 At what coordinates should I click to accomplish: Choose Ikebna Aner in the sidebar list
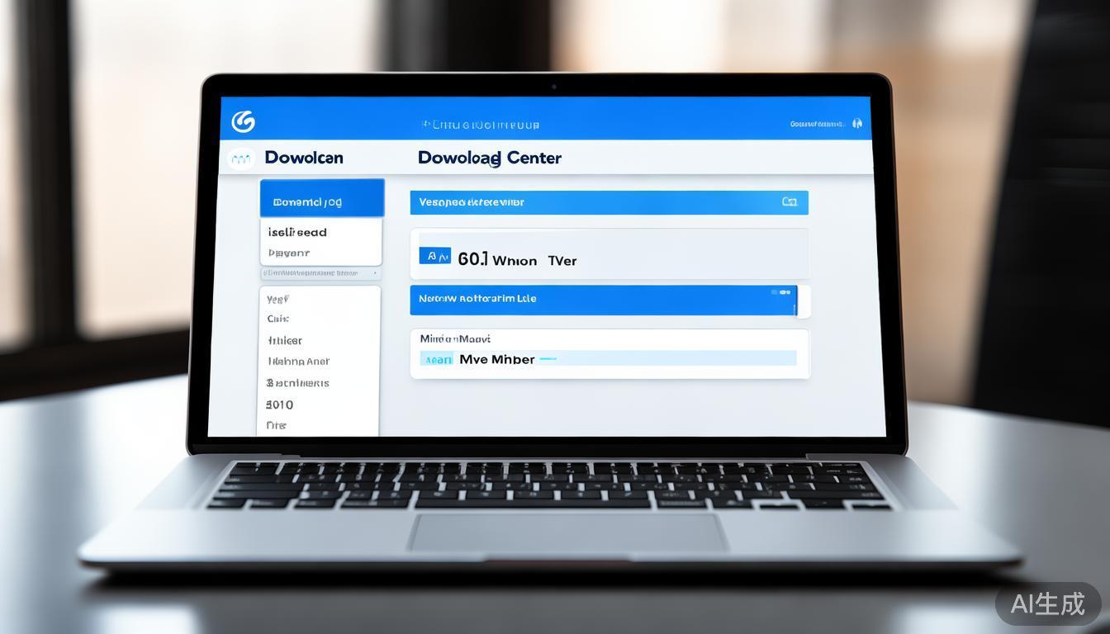[x=298, y=362]
